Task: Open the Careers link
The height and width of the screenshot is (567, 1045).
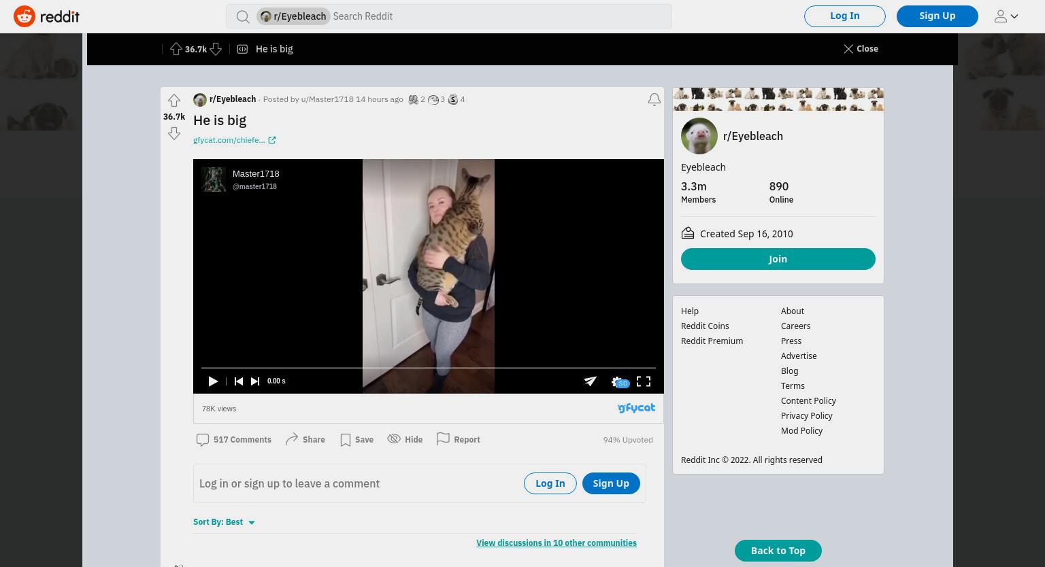Action: 796,326
